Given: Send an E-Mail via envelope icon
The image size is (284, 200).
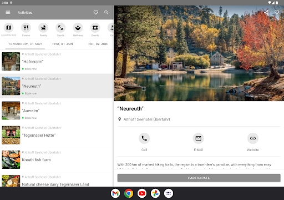Looking at the screenshot, I should click(x=199, y=138).
